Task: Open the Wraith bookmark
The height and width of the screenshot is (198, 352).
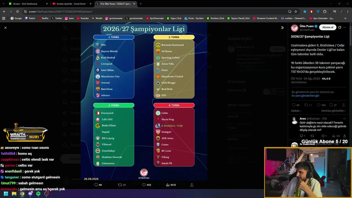Action: tap(97, 18)
